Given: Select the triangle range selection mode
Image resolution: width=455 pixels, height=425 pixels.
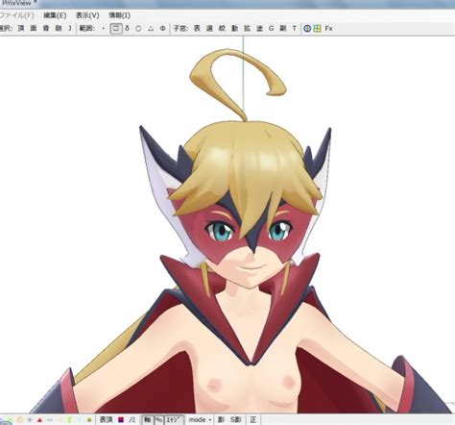Looking at the screenshot, I should (151, 29).
